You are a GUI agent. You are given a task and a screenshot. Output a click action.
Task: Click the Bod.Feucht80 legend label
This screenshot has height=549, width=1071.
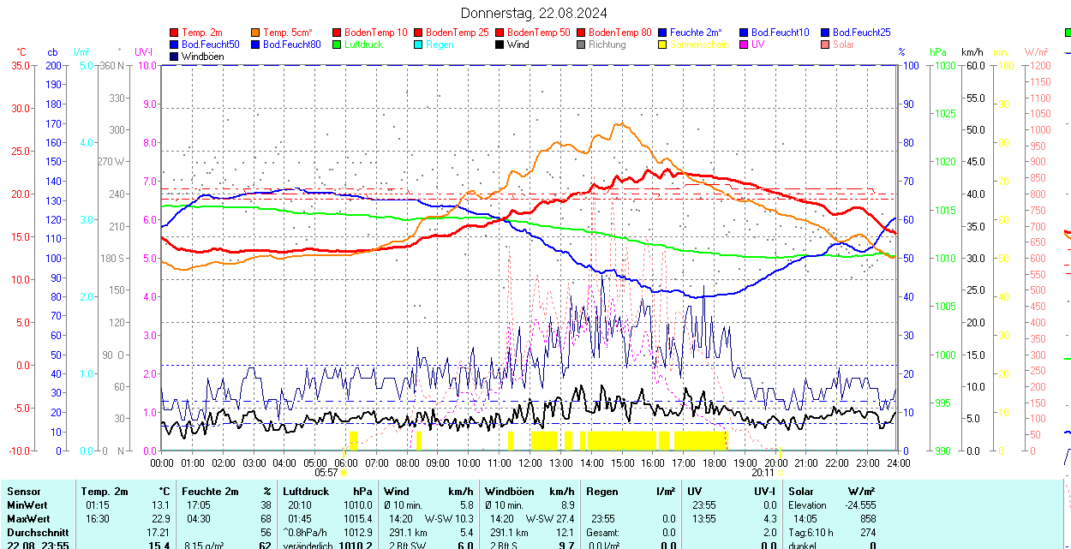coord(291,45)
